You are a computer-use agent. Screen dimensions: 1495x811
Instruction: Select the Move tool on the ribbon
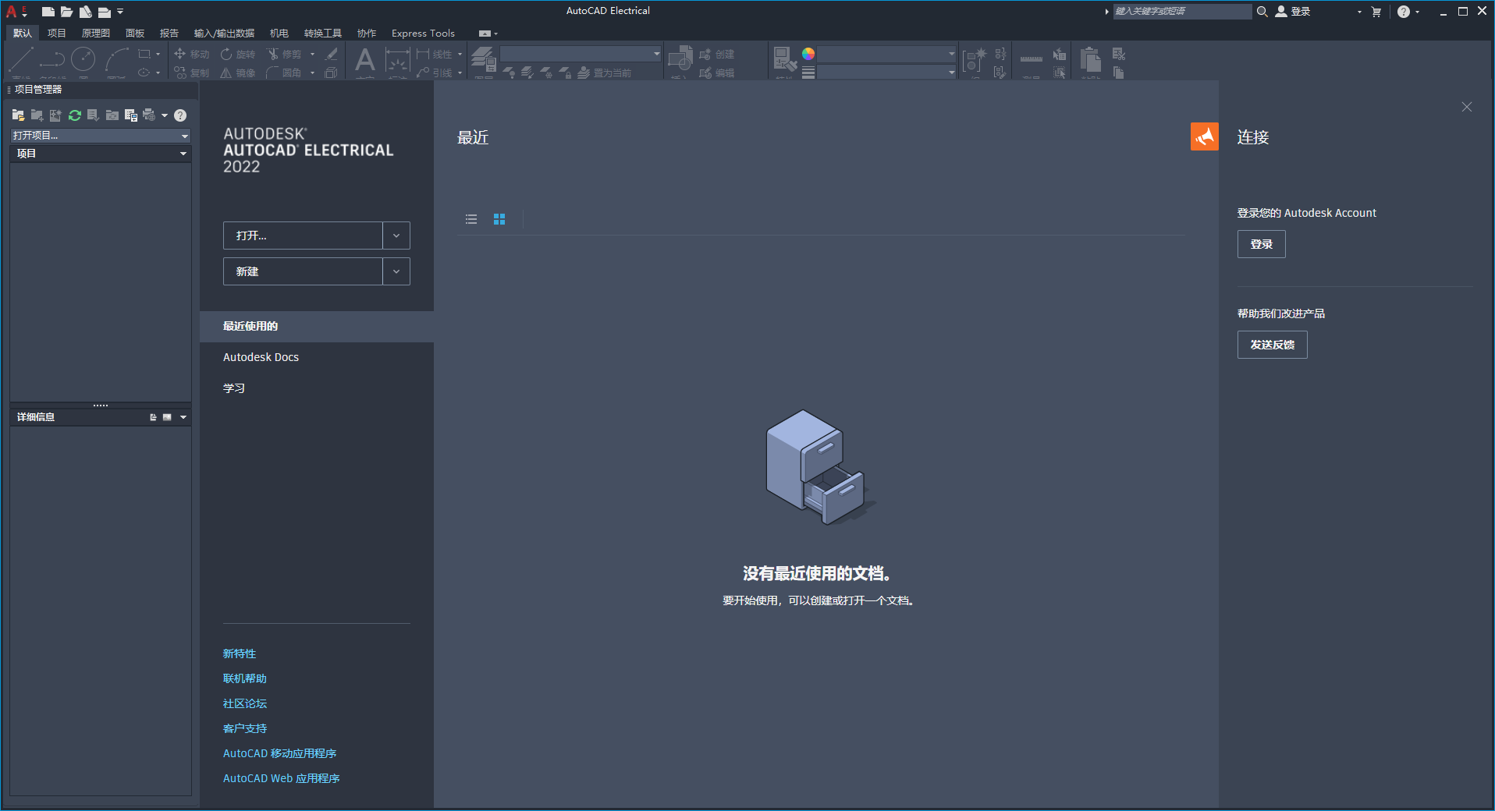193,54
